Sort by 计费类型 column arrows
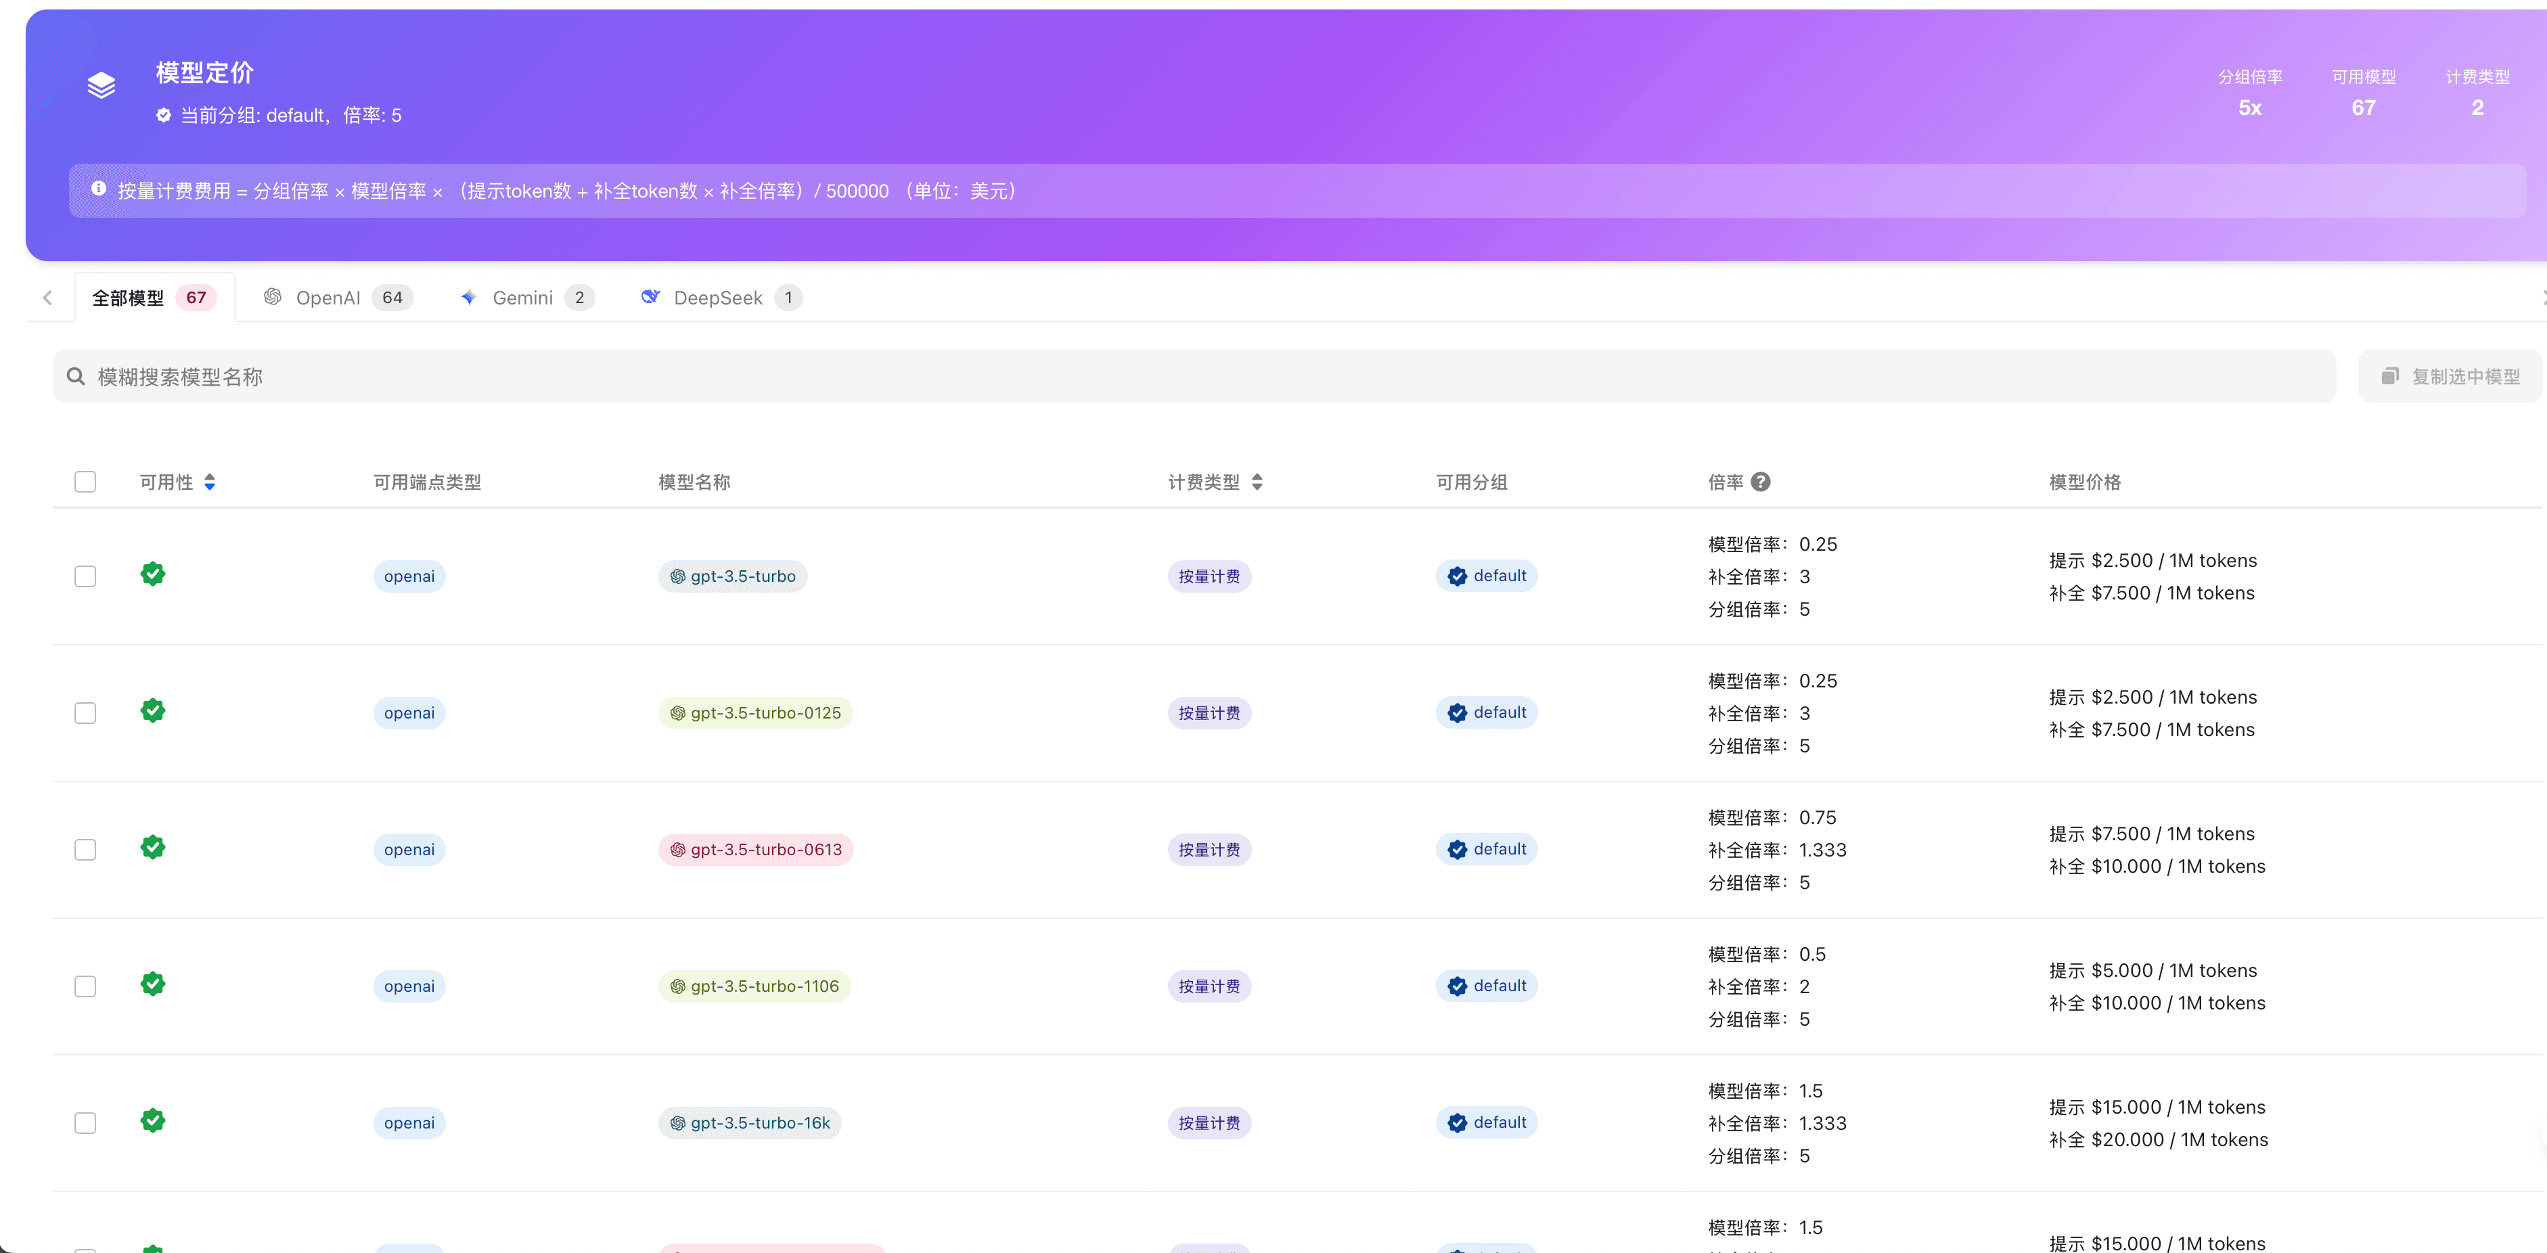This screenshot has height=1253, width=2547. tap(1257, 482)
